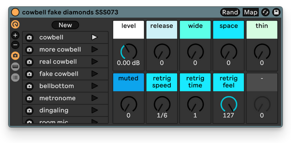The image size is (291, 143).
Task: Overwrite the dingaling variation camera icon
Action: (29, 111)
